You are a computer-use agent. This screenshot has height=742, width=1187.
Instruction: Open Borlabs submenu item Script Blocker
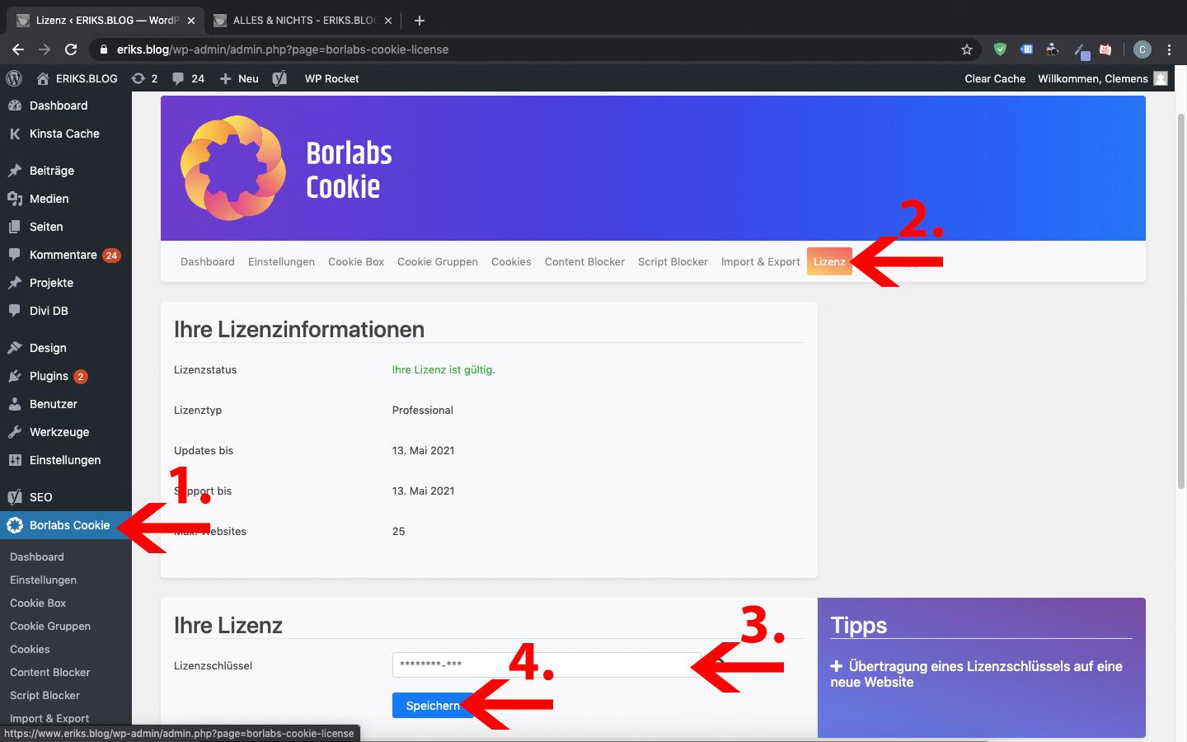45,695
